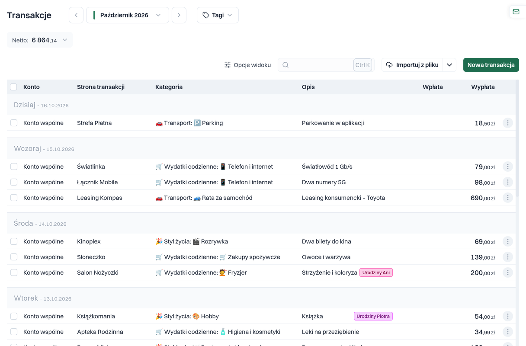Toggle the select-all checkbox in table header
This screenshot has width=526, height=346.
click(13, 87)
